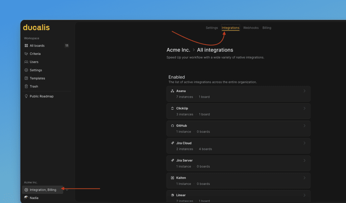The height and width of the screenshot is (203, 346).
Task: Click the Public Roadmap lightbulb icon
Action: point(27,96)
